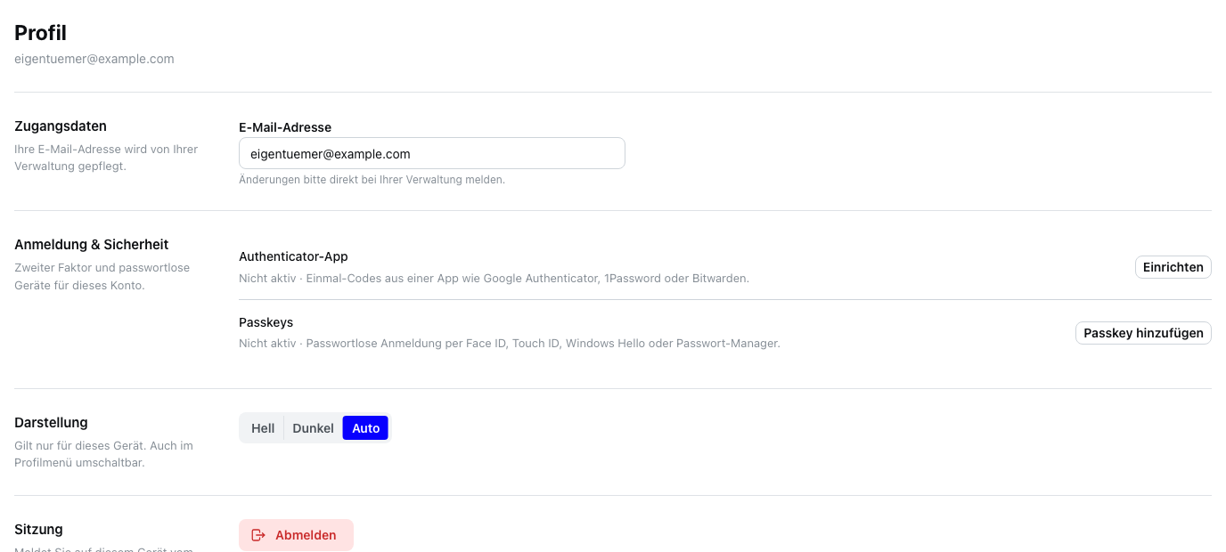This screenshot has width=1226, height=552.
Task: Select the Dunkel appearance option
Action: (313, 428)
